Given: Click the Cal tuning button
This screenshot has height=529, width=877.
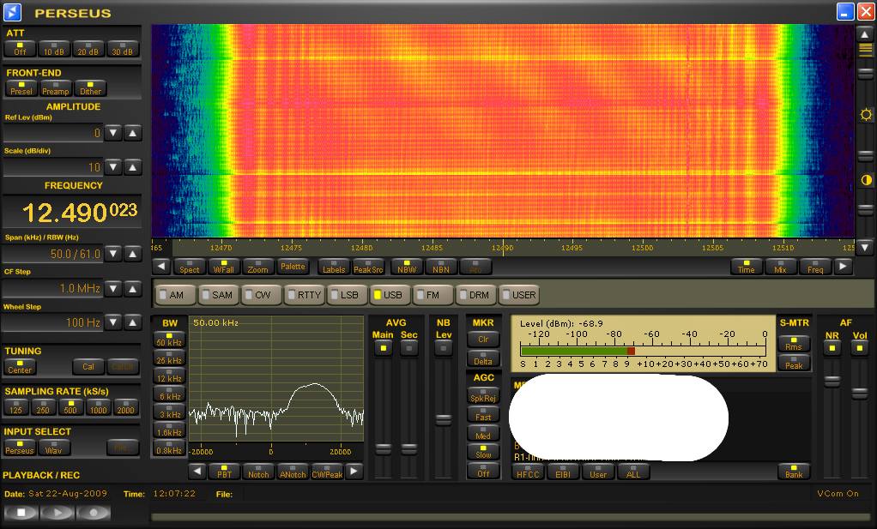Looking at the screenshot, I should tap(88, 366).
